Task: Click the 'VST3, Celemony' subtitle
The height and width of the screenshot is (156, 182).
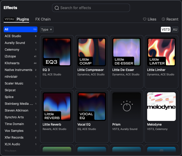Action: 157,129
